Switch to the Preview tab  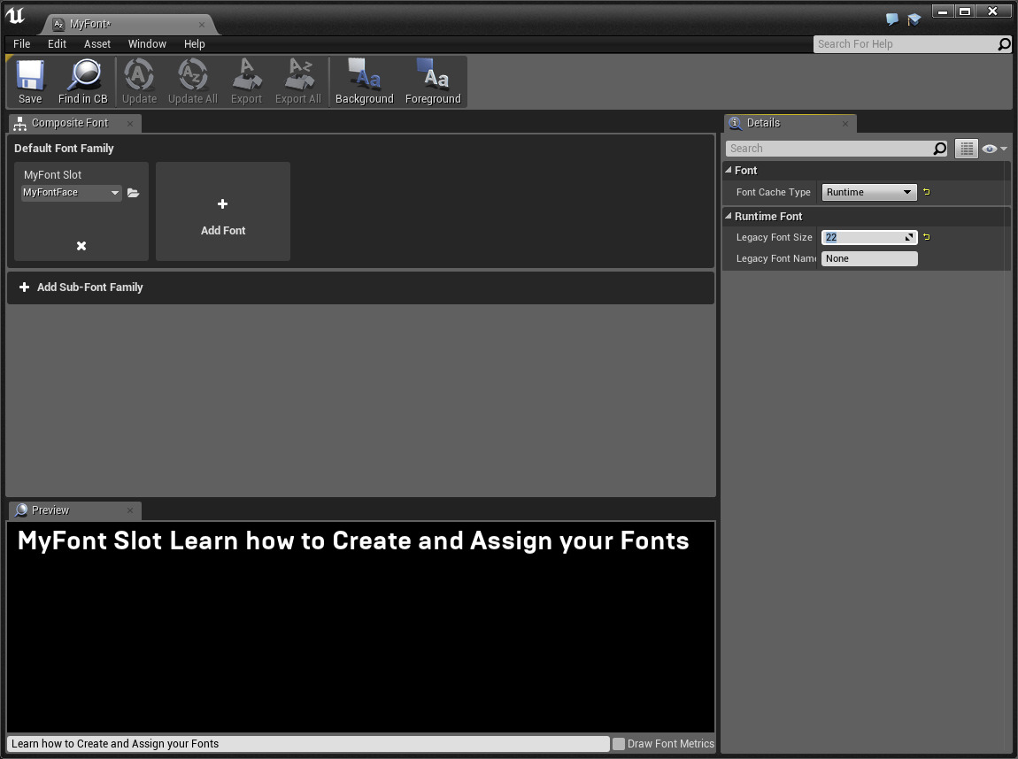click(49, 510)
